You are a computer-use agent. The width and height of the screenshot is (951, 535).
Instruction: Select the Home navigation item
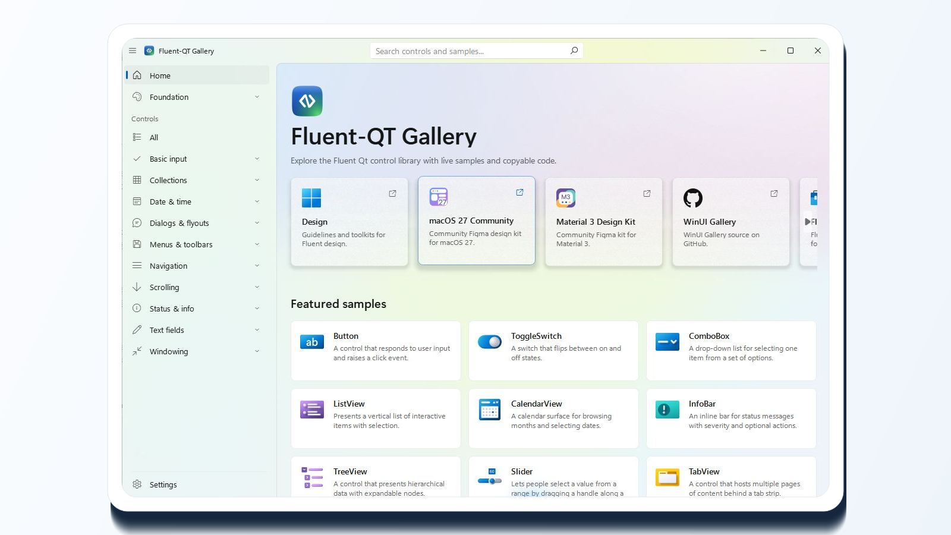tap(197, 75)
